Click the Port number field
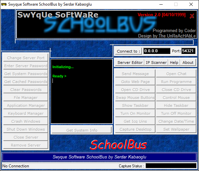The width and height of the screenshot is (199, 171). (x=188, y=51)
